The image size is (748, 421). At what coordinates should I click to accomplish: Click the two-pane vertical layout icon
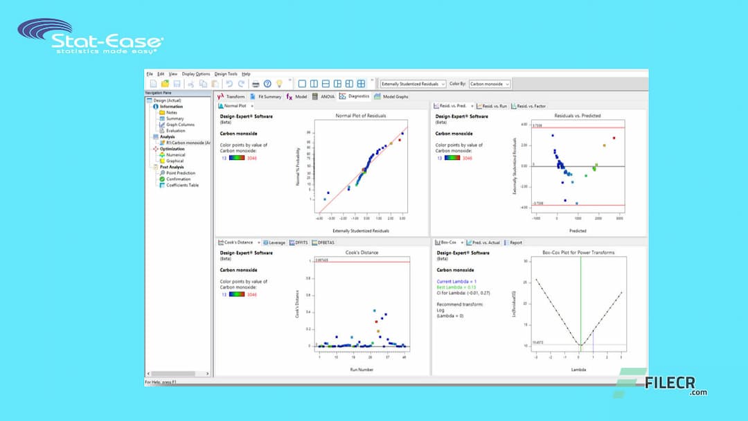314,84
